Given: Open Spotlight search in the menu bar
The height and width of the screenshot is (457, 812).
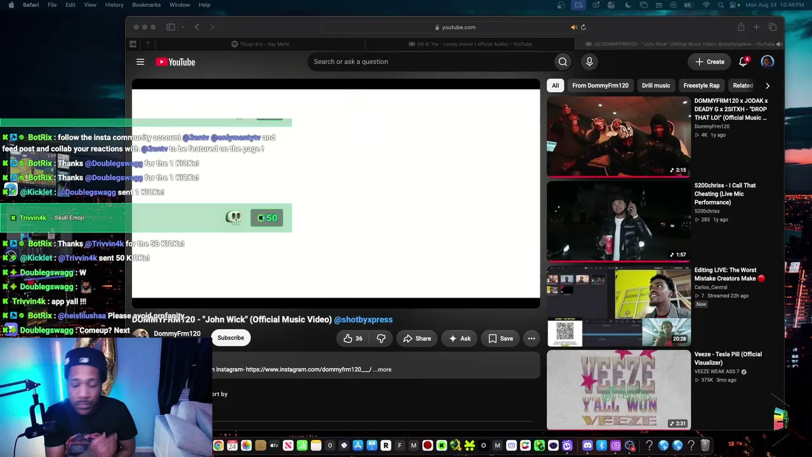Looking at the screenshot, I should coord(722,5).
